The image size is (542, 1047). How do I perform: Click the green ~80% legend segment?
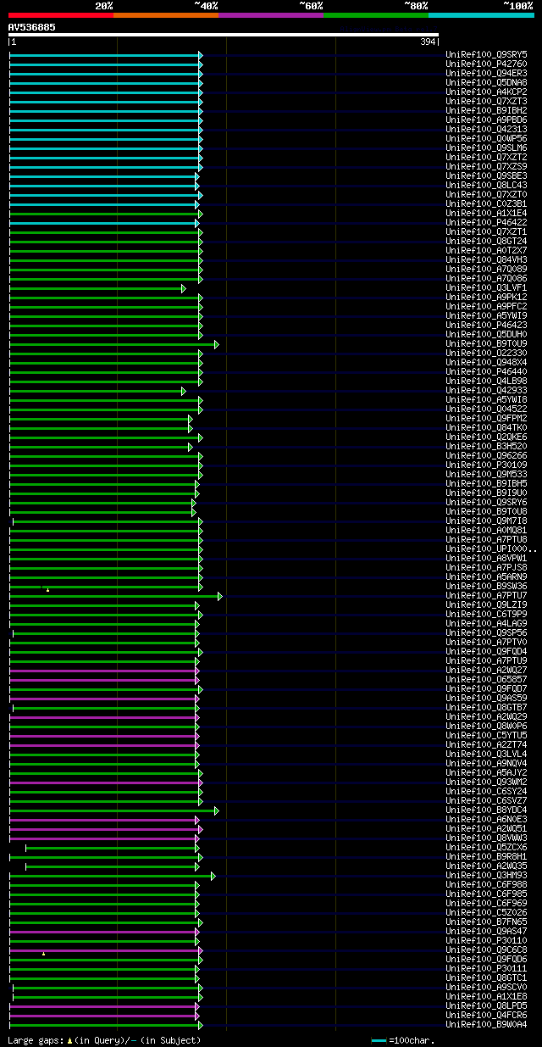point(375,14)
